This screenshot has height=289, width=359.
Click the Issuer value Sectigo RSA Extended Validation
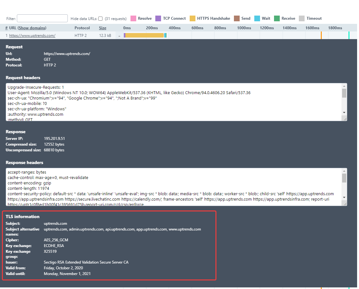pyautogui.click(x=86, y=262)
